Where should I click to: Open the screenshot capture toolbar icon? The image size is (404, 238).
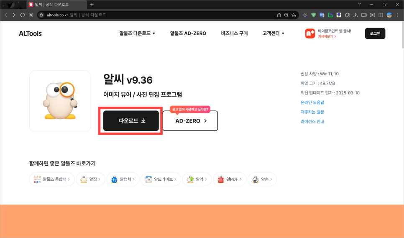tap(373, 15)
